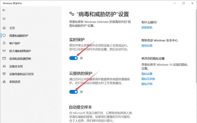Click the heart icon for 设备性能和运行状况
This screenshot has width=197, height=123.
(x=4, y=74)
